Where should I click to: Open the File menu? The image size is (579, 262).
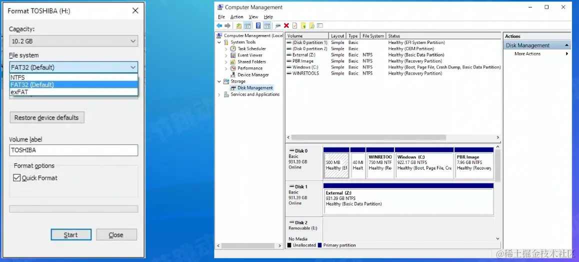pos(221,16)
